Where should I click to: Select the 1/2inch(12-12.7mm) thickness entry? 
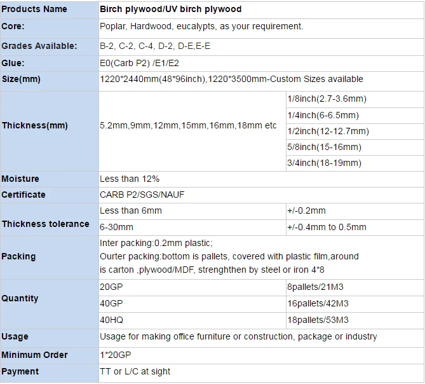[x=328, y=131]
